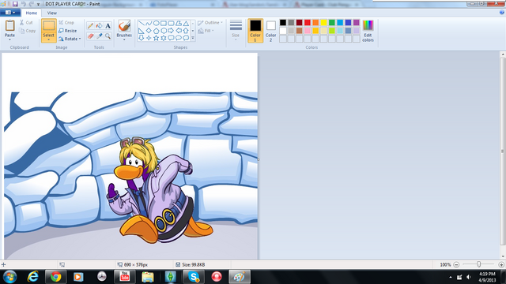Open Skype from the taskbar
Viewport: 506px width, 284px height.
pyautogui.click(x=194, y=277)
